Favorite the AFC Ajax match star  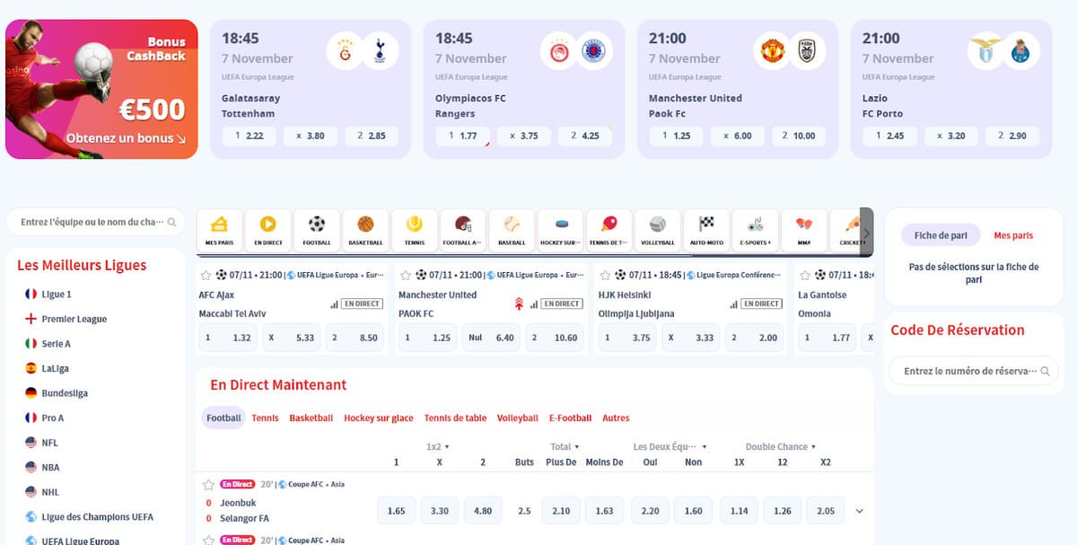206,275
